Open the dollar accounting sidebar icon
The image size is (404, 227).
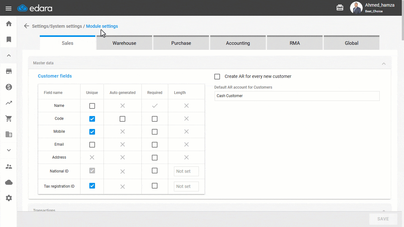[9, 87]
